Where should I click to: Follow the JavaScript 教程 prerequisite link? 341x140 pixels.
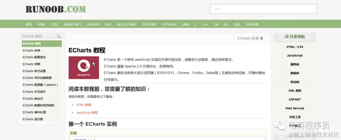pos(87,113)
